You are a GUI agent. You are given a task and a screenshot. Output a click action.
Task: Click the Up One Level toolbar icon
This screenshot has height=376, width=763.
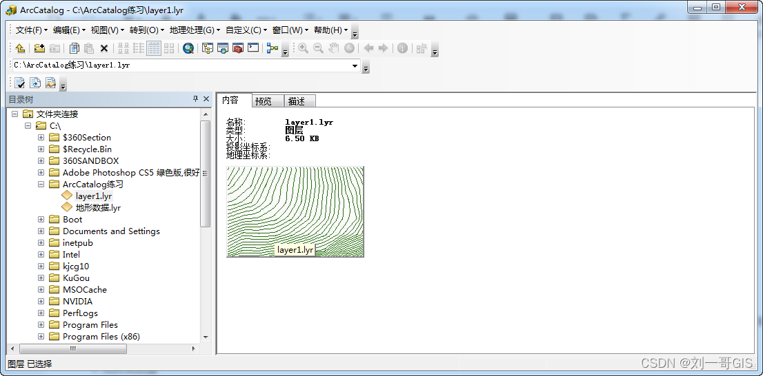[21, 48]
